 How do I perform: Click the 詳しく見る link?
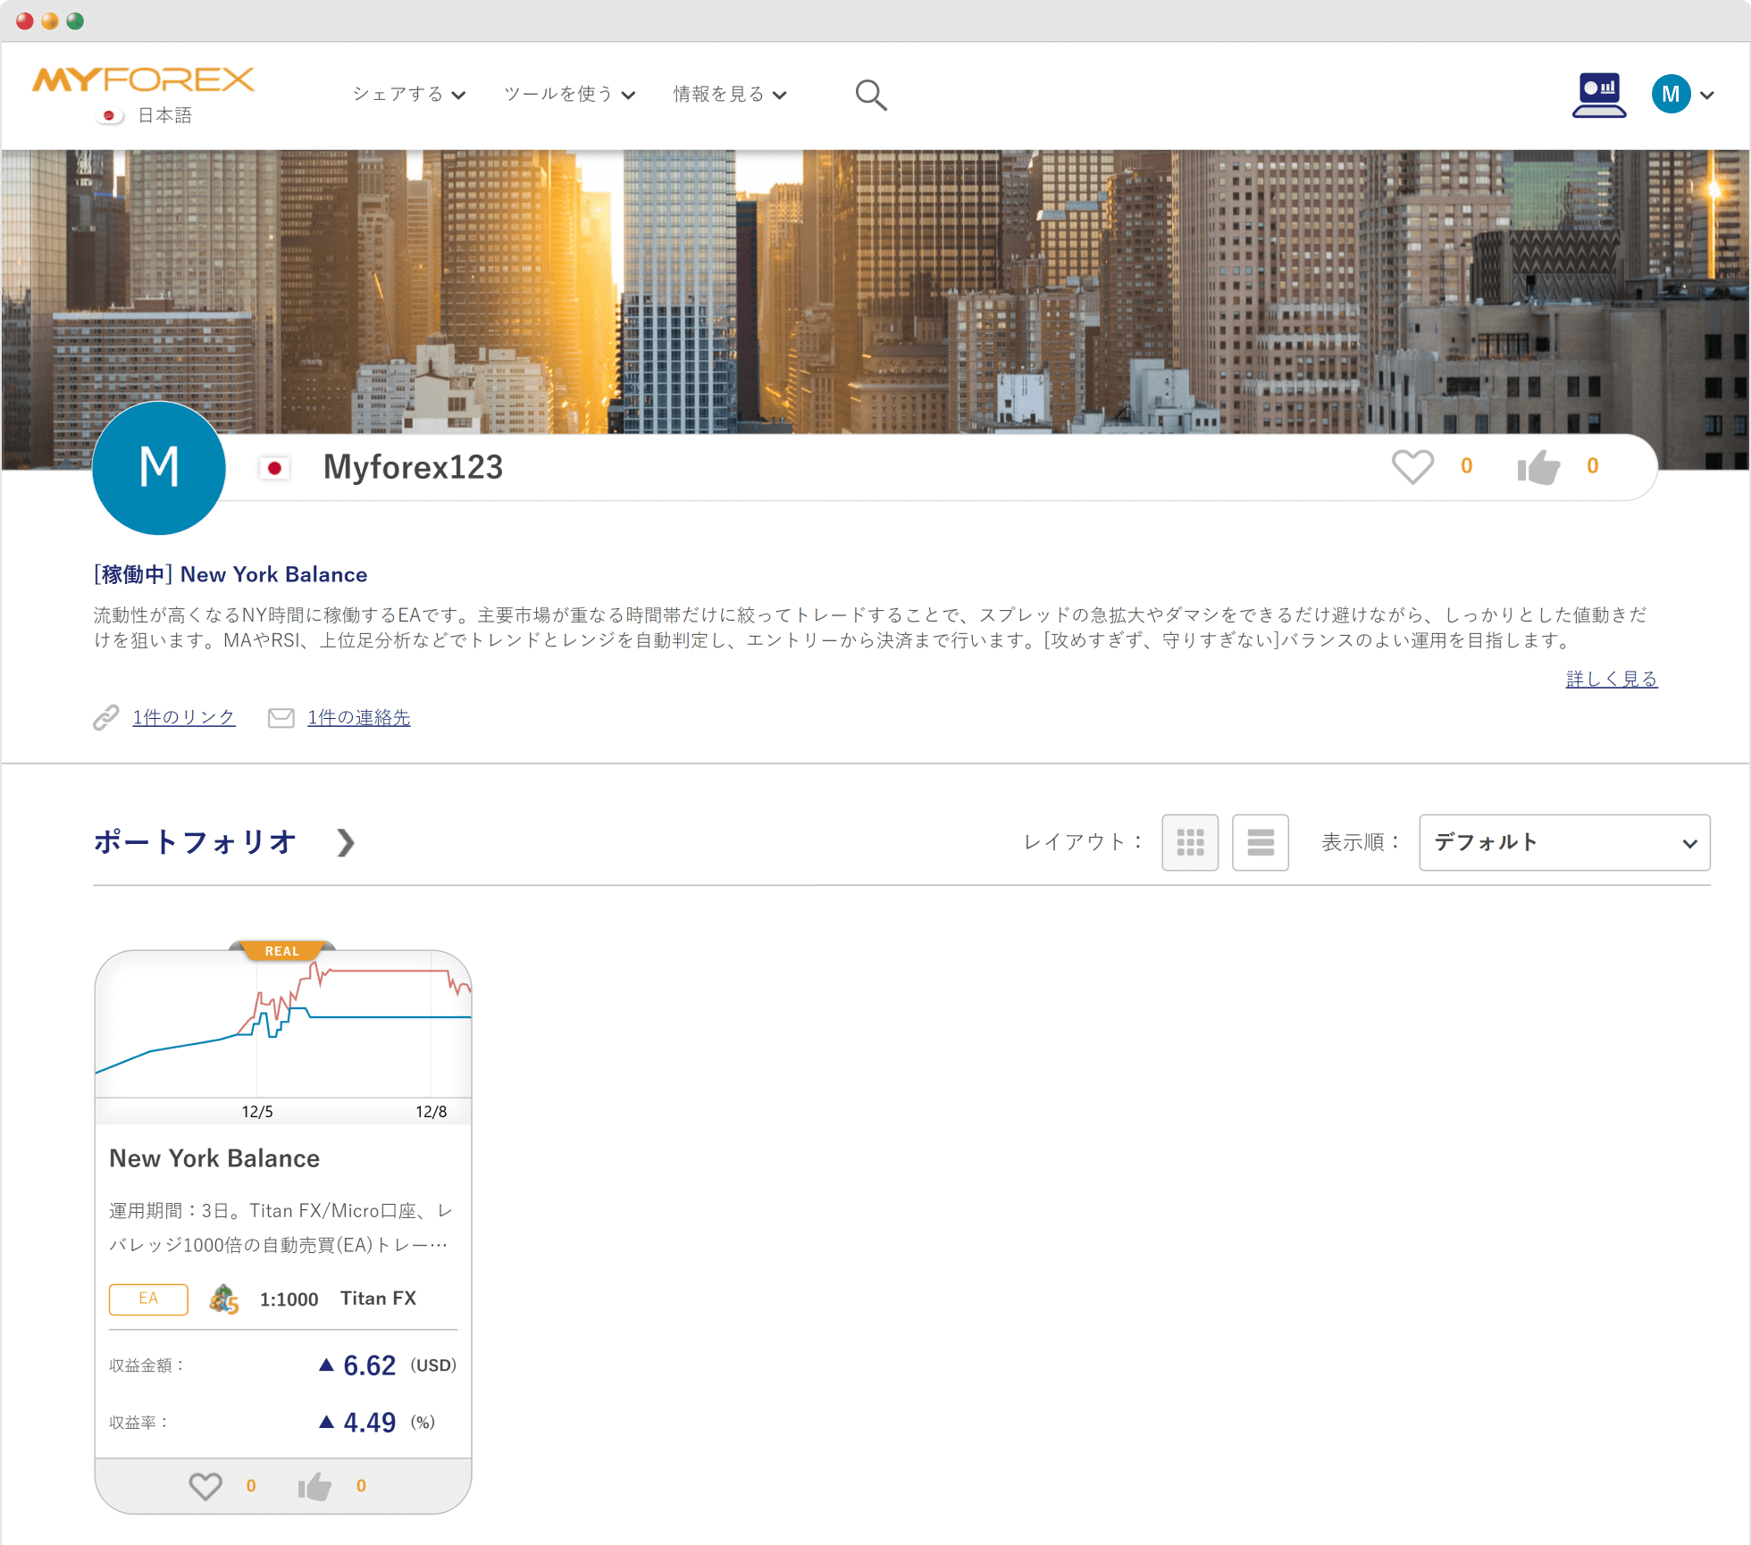coord(1611,679)
